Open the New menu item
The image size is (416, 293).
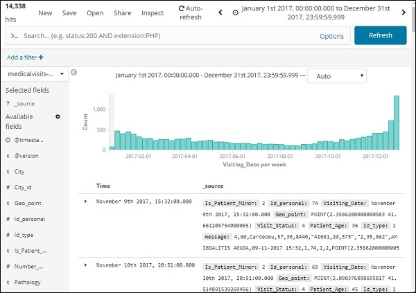click(x=45, y=12)
